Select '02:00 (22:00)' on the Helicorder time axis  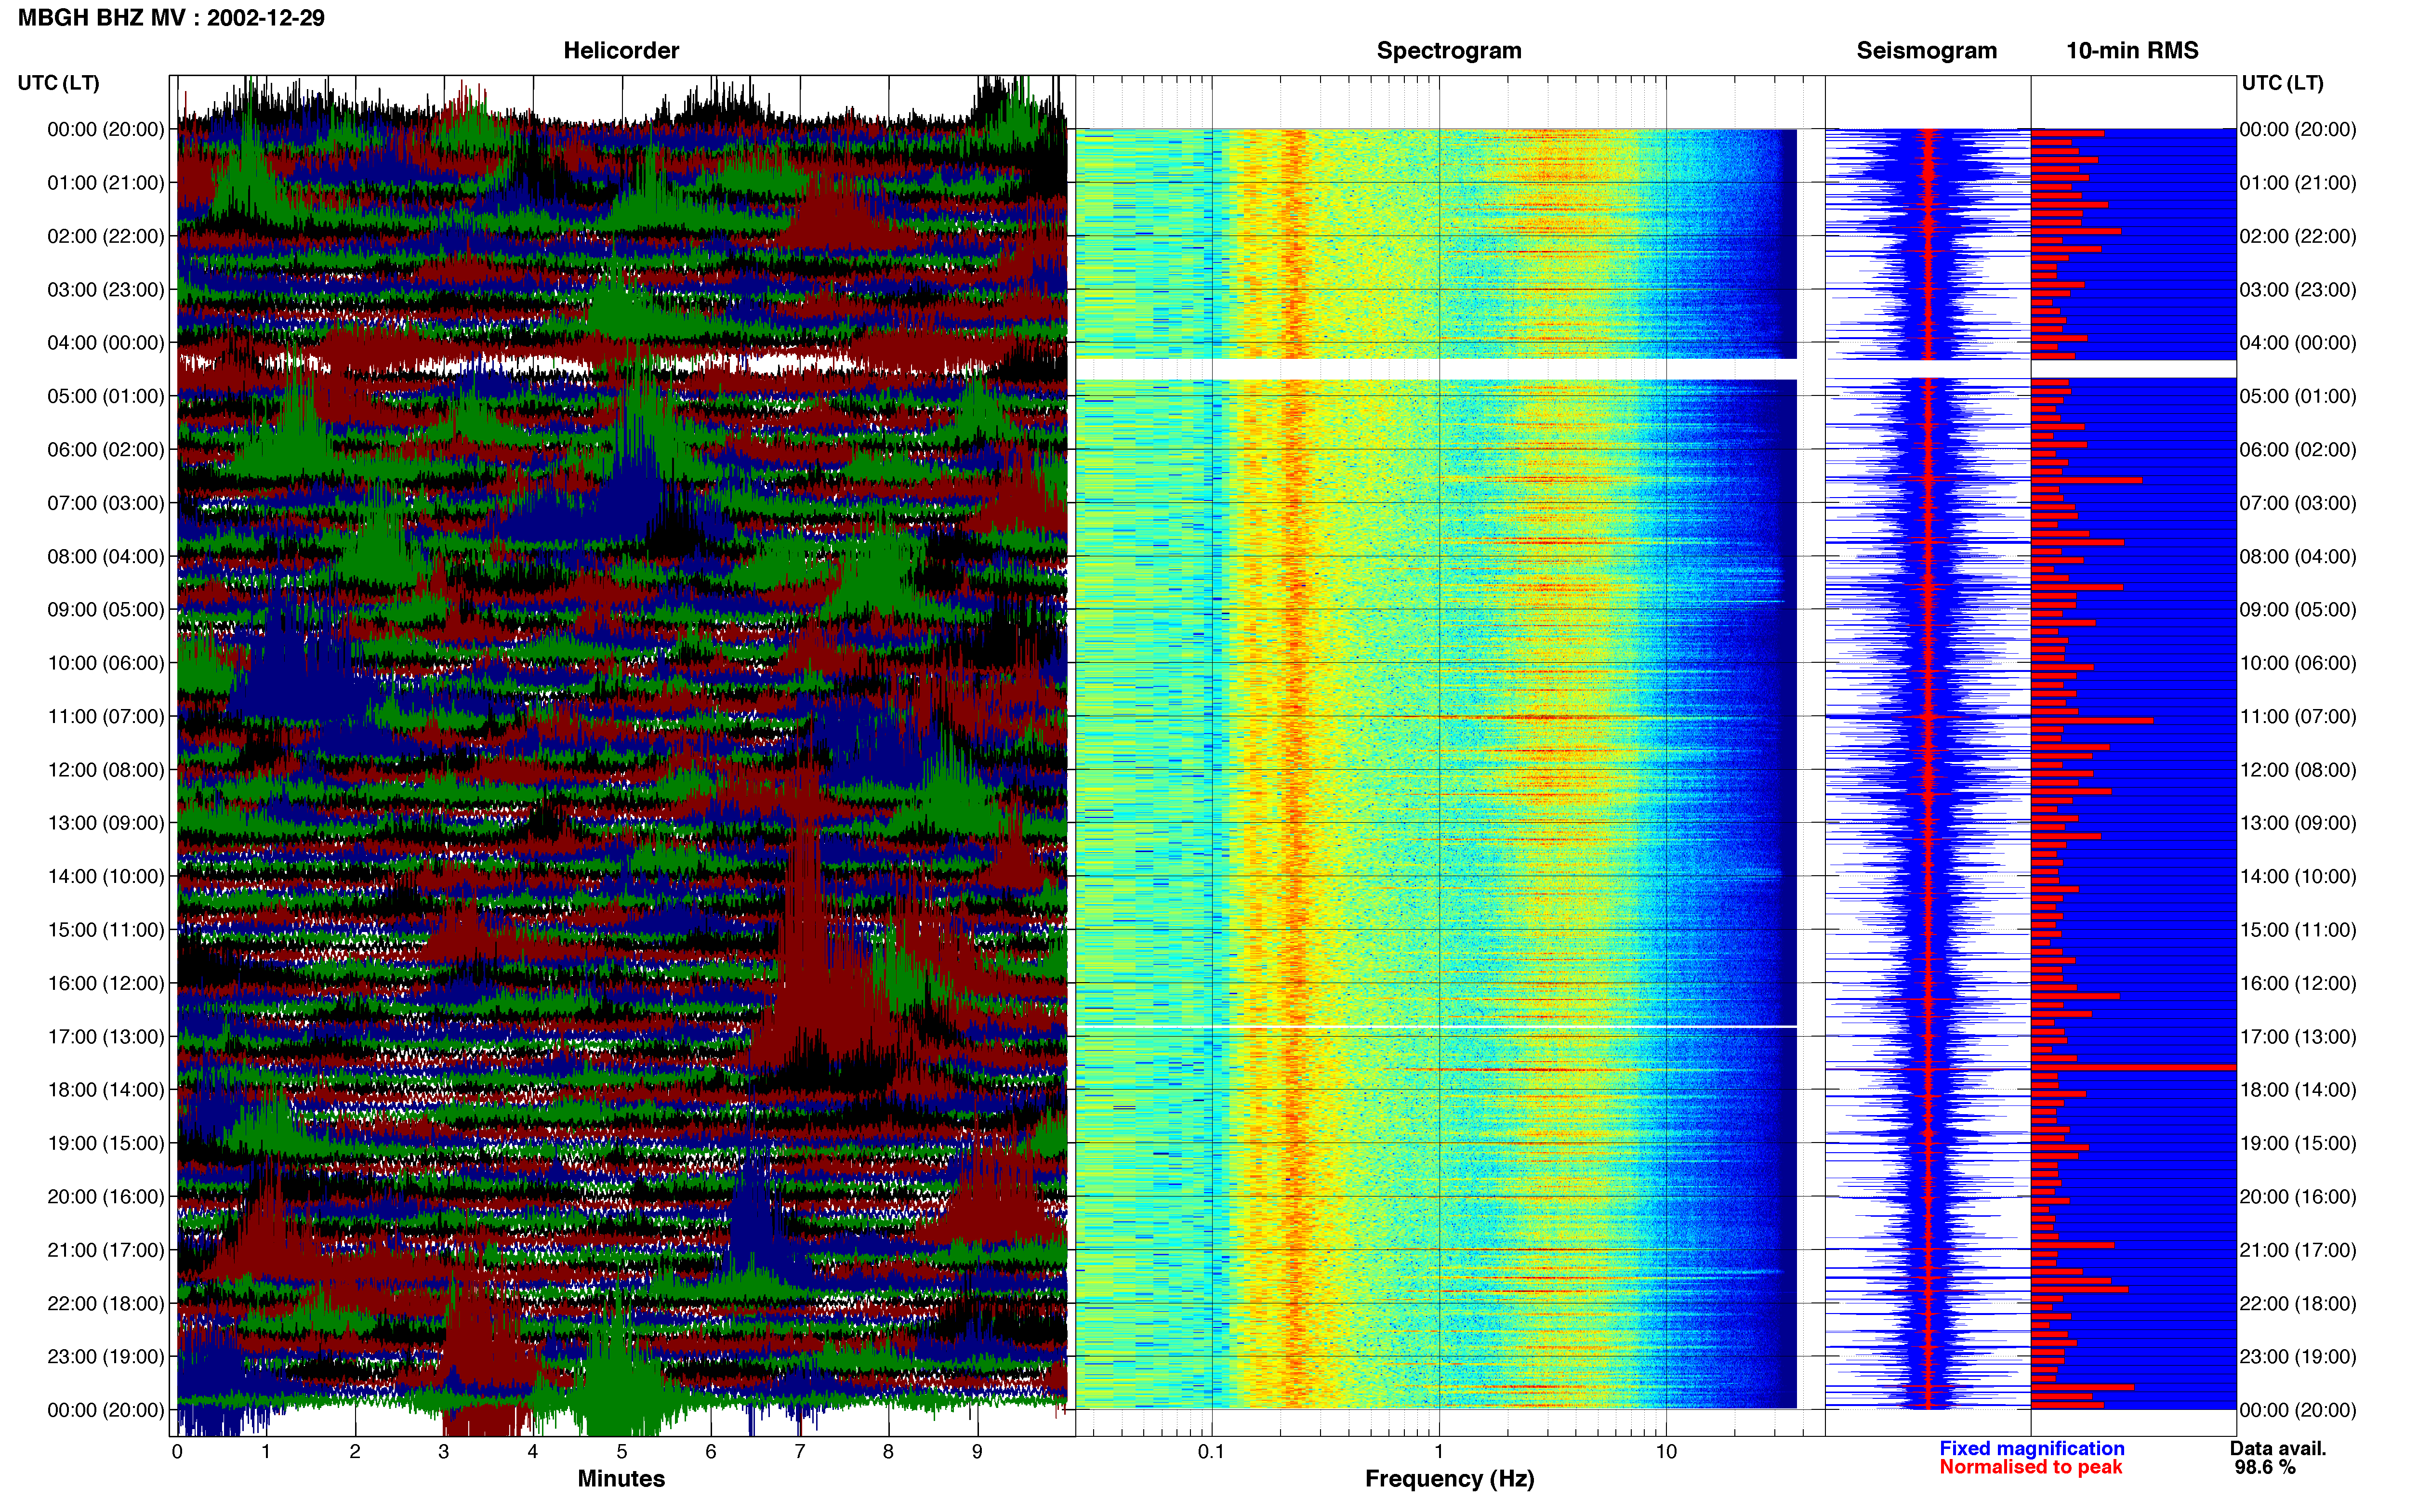[x=106, y=236]
